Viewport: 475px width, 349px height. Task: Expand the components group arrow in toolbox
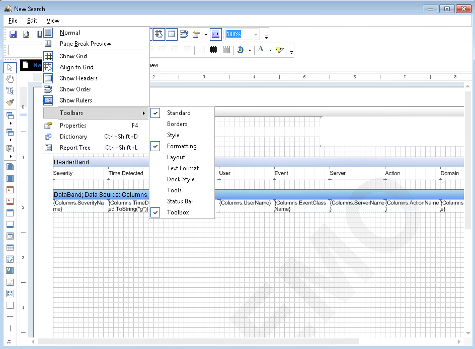[x=11, y=156]
